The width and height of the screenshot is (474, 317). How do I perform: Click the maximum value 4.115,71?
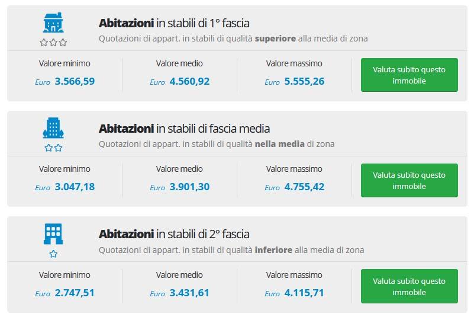pyautogui.click(x=304, y=293)
